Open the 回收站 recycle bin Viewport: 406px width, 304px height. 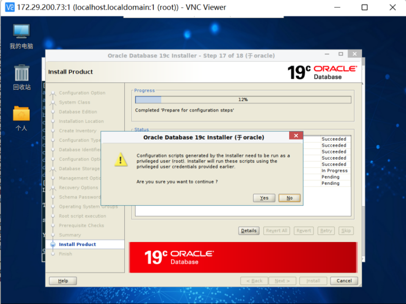coord(21,76)
